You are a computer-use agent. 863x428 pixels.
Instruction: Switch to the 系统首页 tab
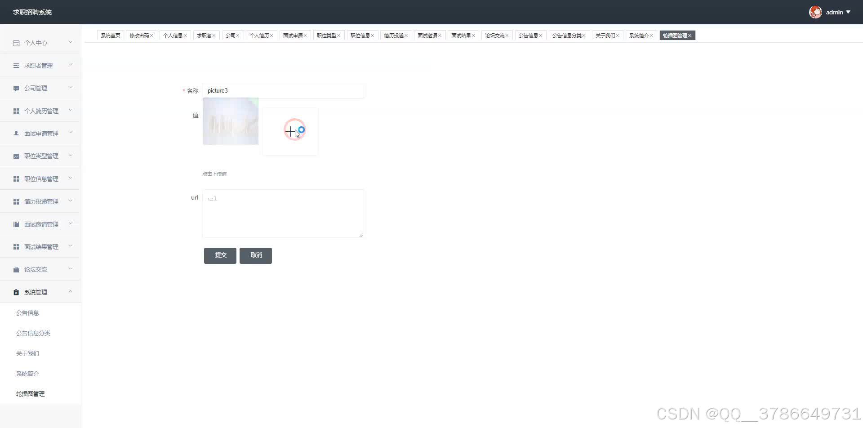[x=111, y=36]
